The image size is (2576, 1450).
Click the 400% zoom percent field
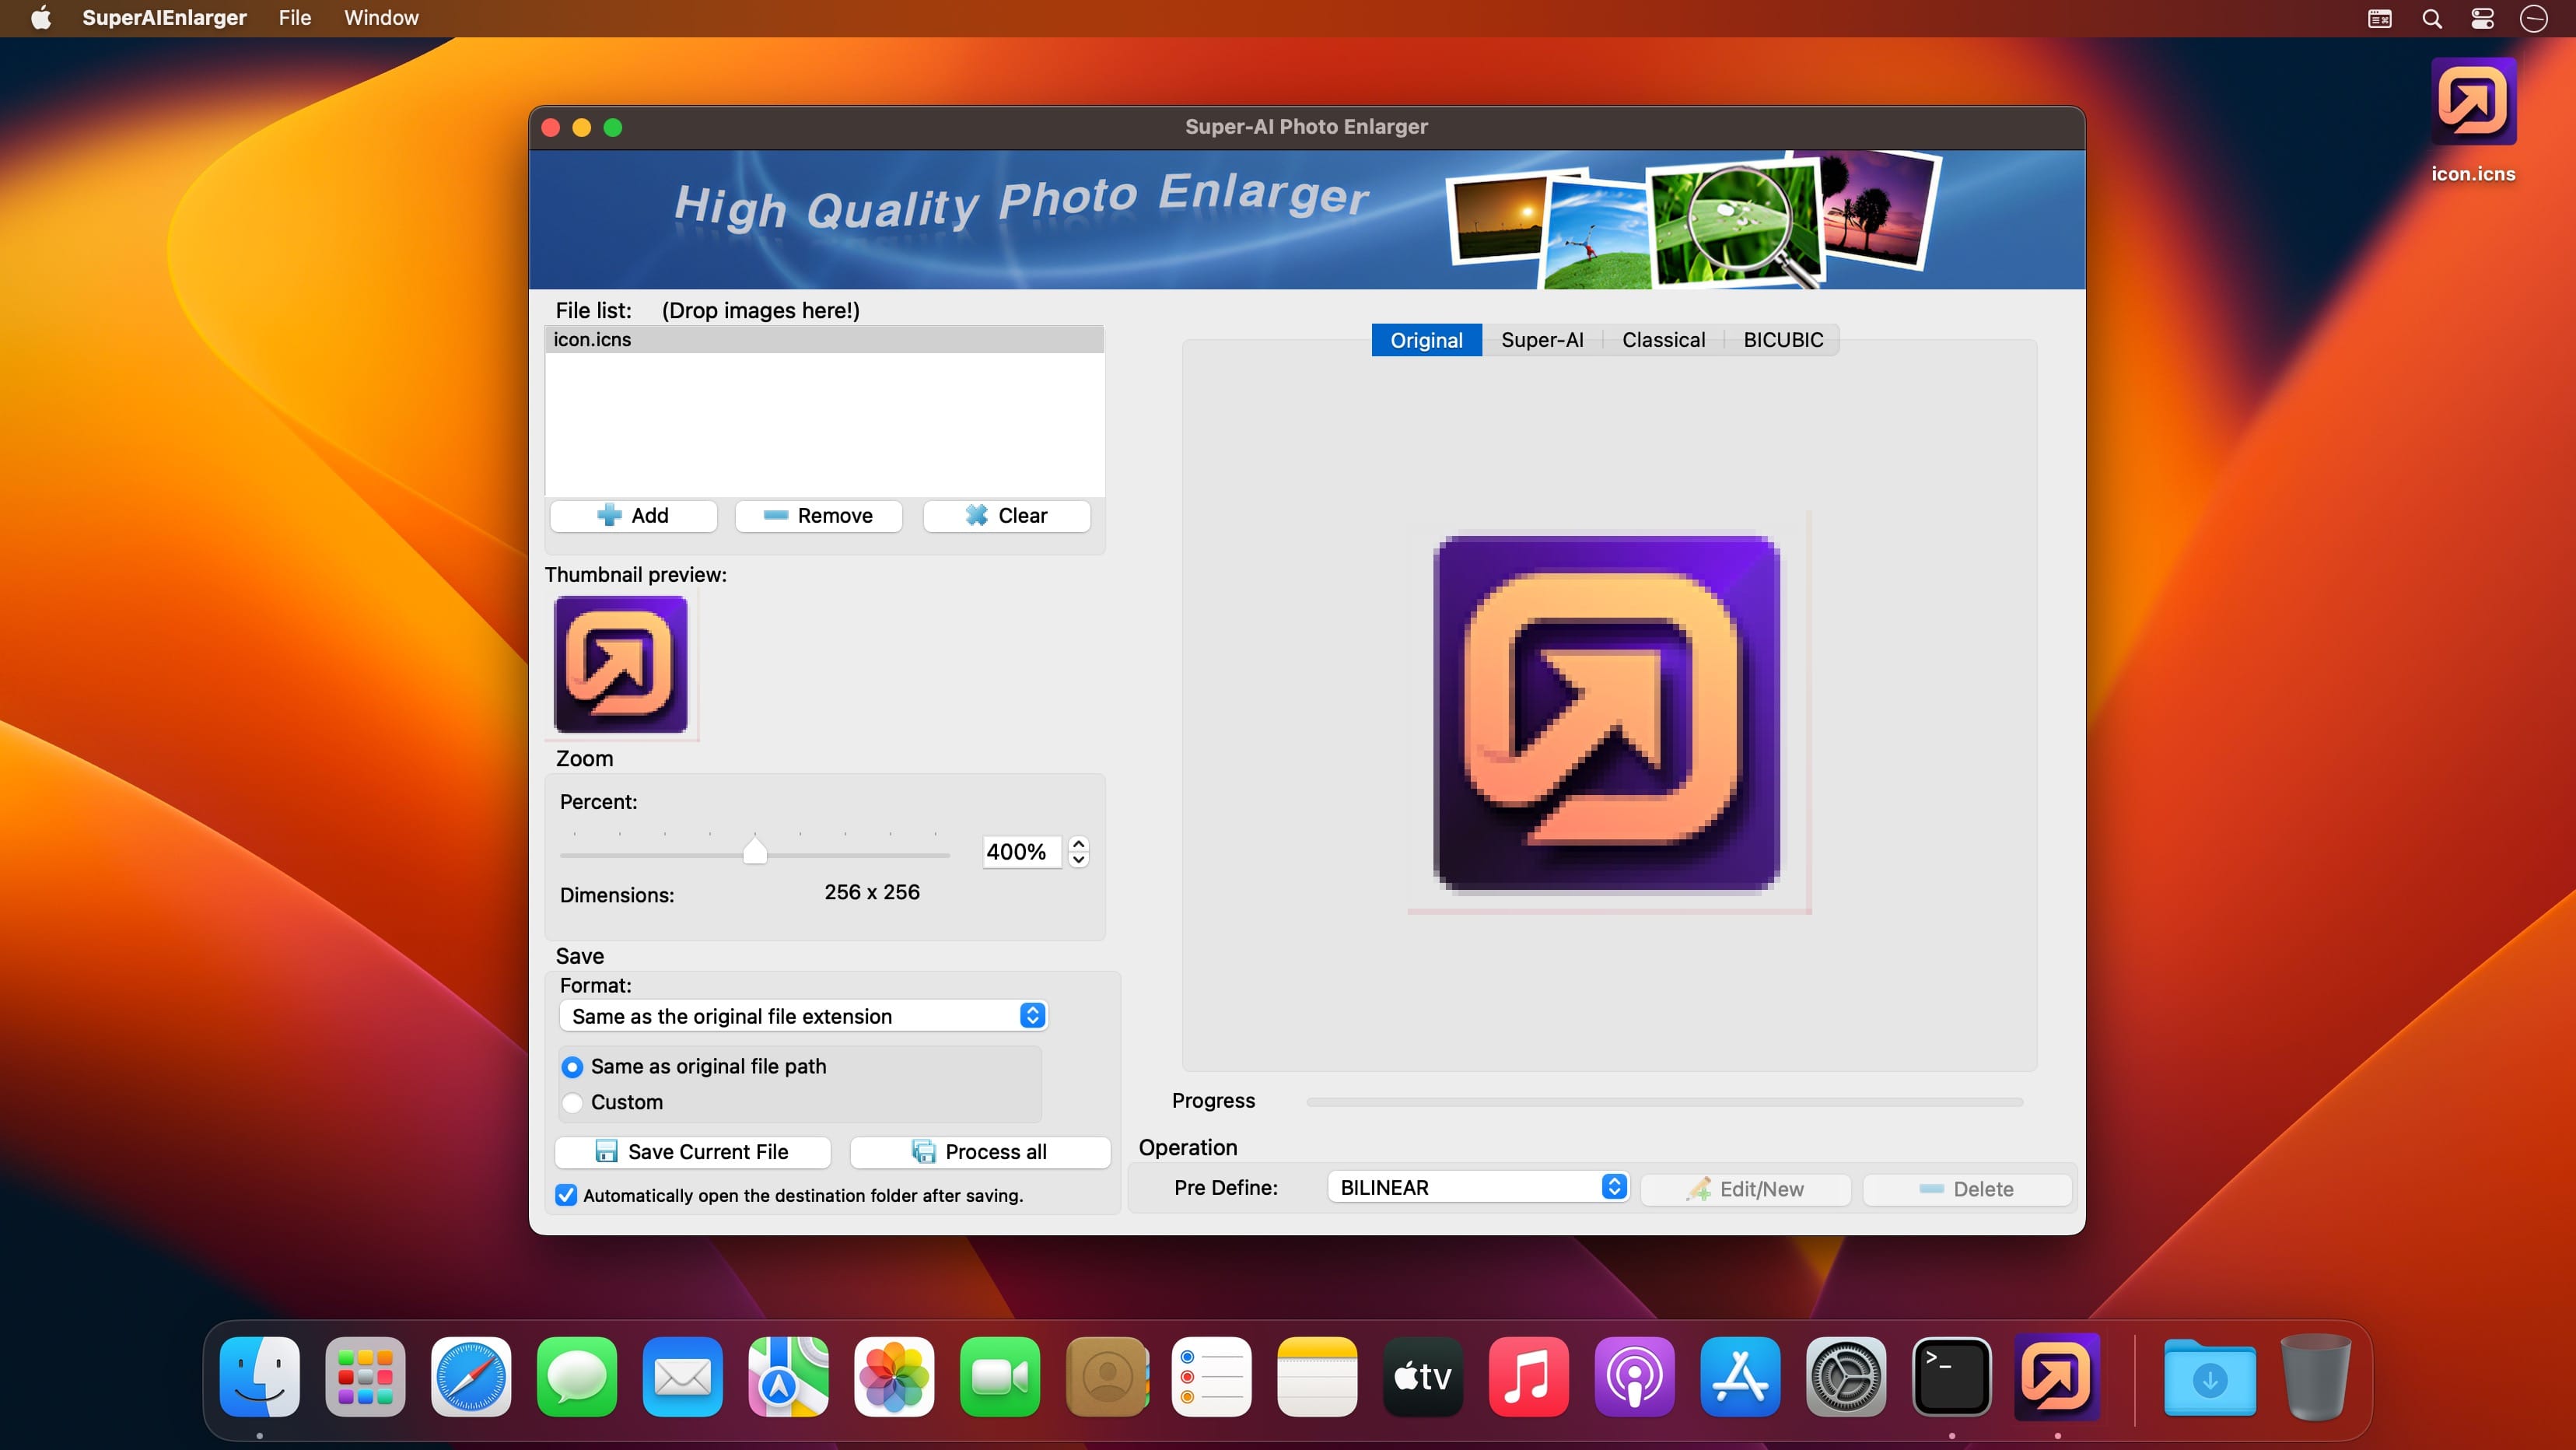click(1021, 851)
